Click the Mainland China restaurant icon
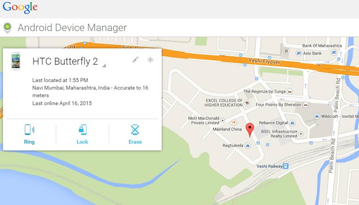 [x=234, y=123]
